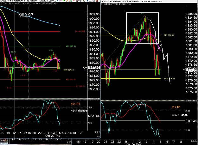
Task: Click the 1877.83 current price marker on left chart
Action: click(x=94, y=68)
